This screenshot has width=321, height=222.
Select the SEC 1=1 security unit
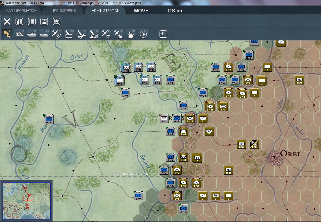(164, 118)
